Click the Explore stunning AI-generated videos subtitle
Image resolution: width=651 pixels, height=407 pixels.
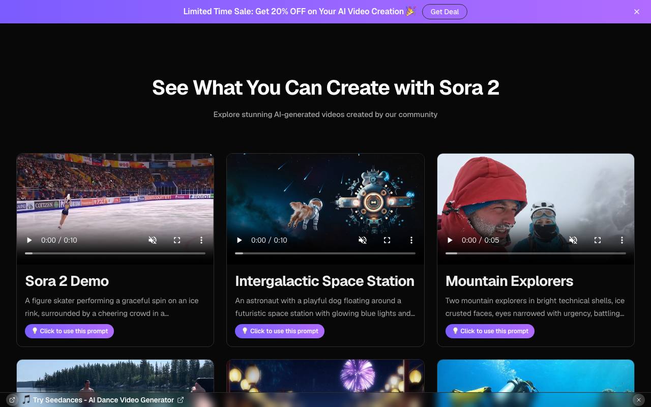[x=325, y=114]
